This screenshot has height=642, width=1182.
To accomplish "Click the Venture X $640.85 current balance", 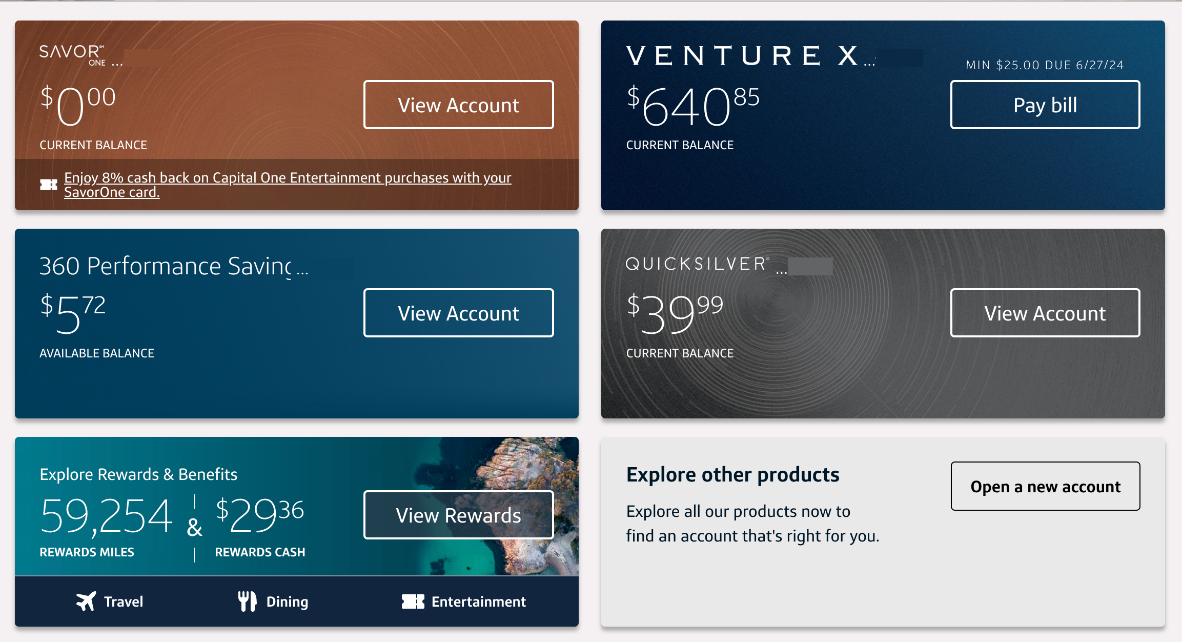I will [692, 107].
